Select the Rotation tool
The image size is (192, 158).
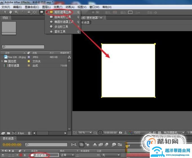coord(23,12)
